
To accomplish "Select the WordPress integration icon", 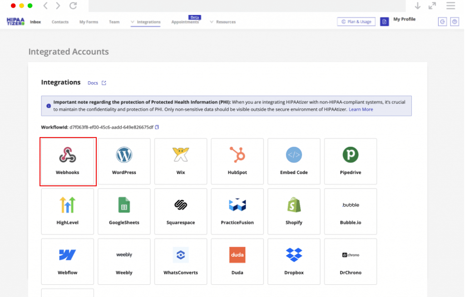I will 124,155.
